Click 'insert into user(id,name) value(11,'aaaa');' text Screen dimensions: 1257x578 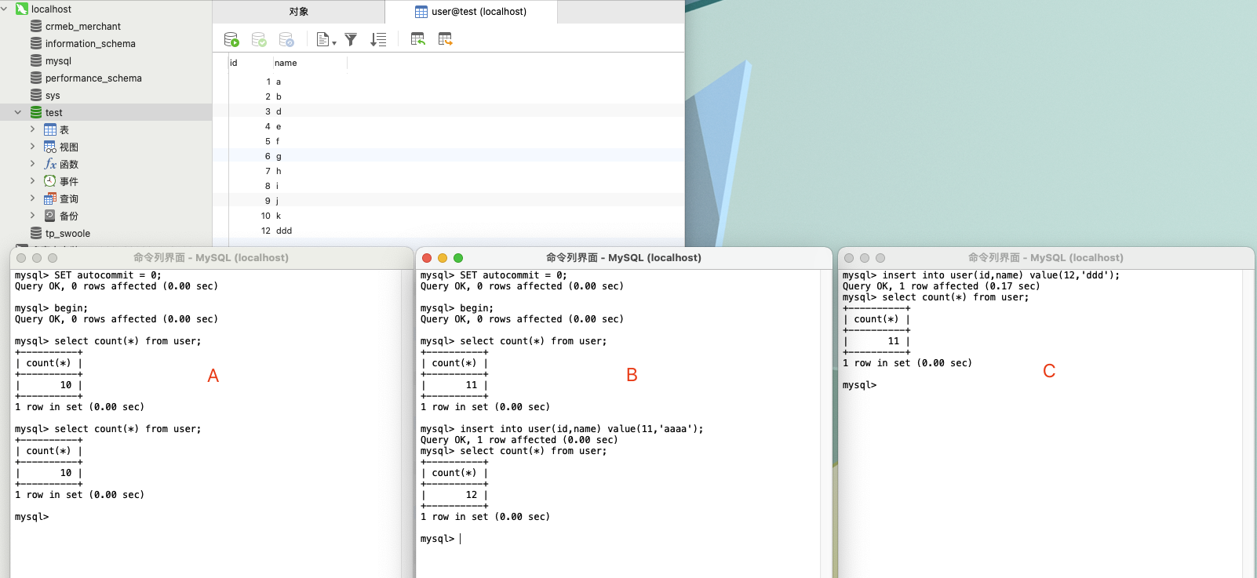[x=581, y=429]
